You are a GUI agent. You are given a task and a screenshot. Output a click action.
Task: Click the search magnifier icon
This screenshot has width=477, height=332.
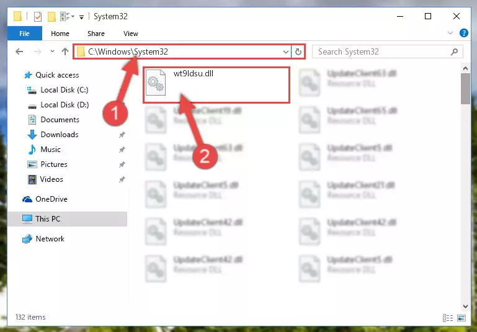(x=454, y=52)
